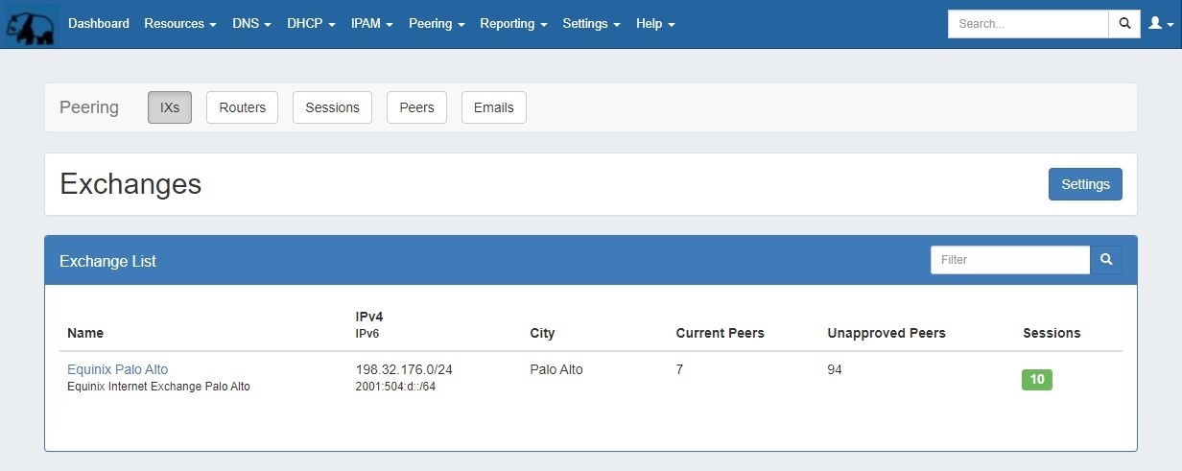Click the blue Exchanges Settings button

[1085, 184]
